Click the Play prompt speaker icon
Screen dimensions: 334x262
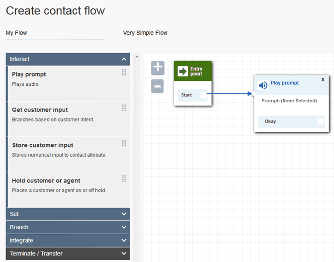click(263, 85)
